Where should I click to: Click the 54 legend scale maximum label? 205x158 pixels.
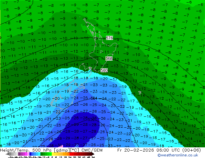coord(93,157)
